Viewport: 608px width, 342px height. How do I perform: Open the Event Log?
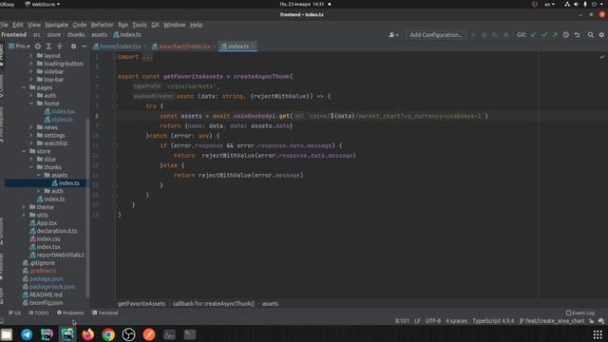point(580,313)
